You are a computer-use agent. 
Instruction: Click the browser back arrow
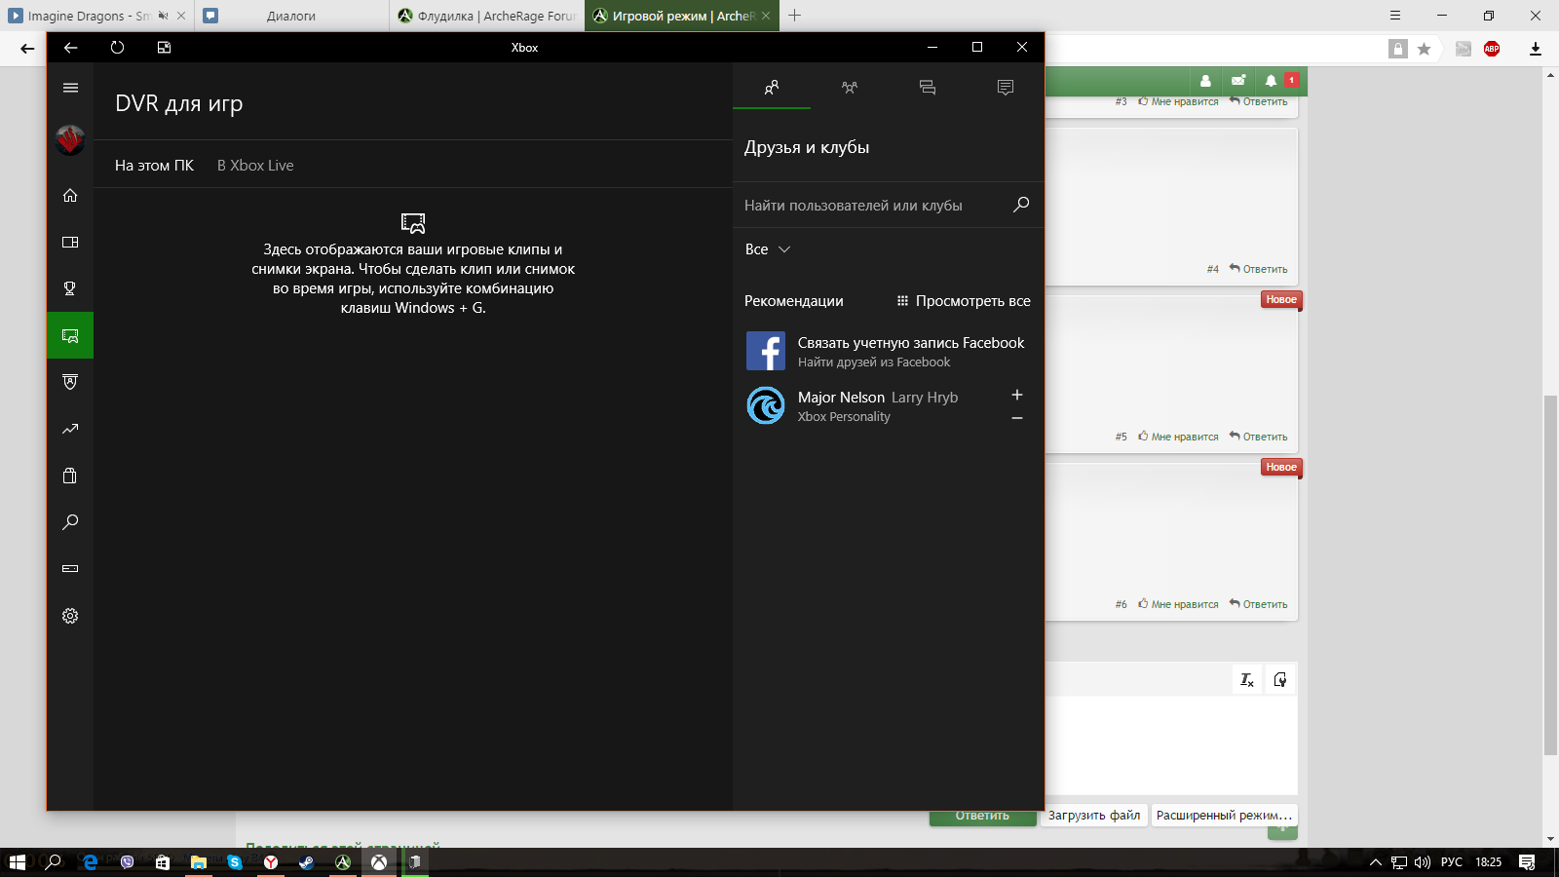pyautogui.click(x=27, y=49)
